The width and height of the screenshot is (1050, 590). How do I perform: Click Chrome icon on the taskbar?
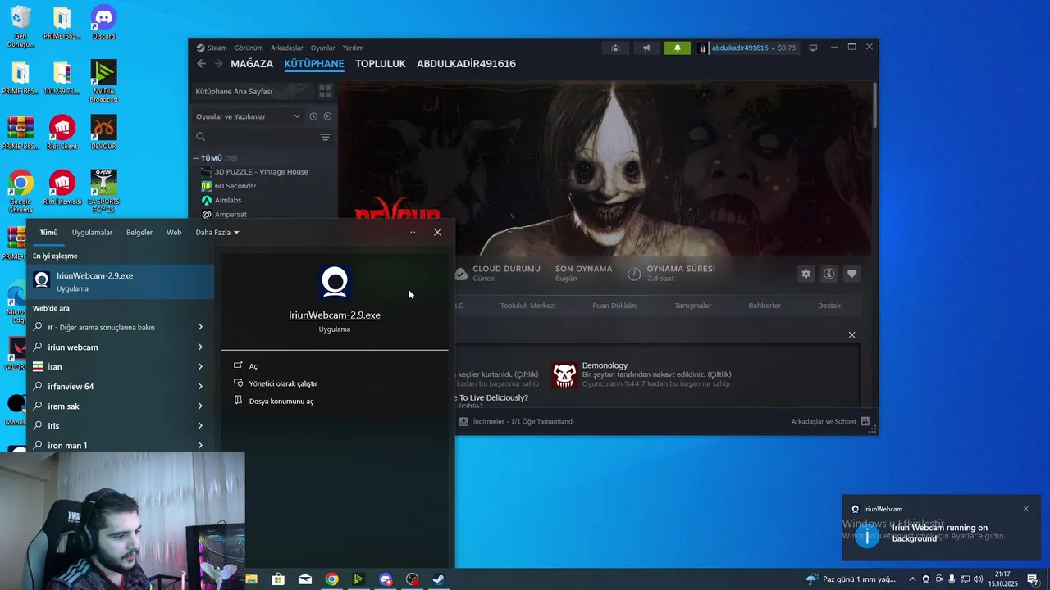331,579
